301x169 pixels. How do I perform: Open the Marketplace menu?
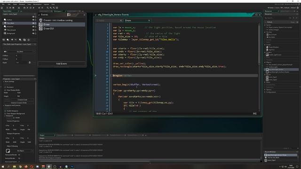[x=37, y=4]
